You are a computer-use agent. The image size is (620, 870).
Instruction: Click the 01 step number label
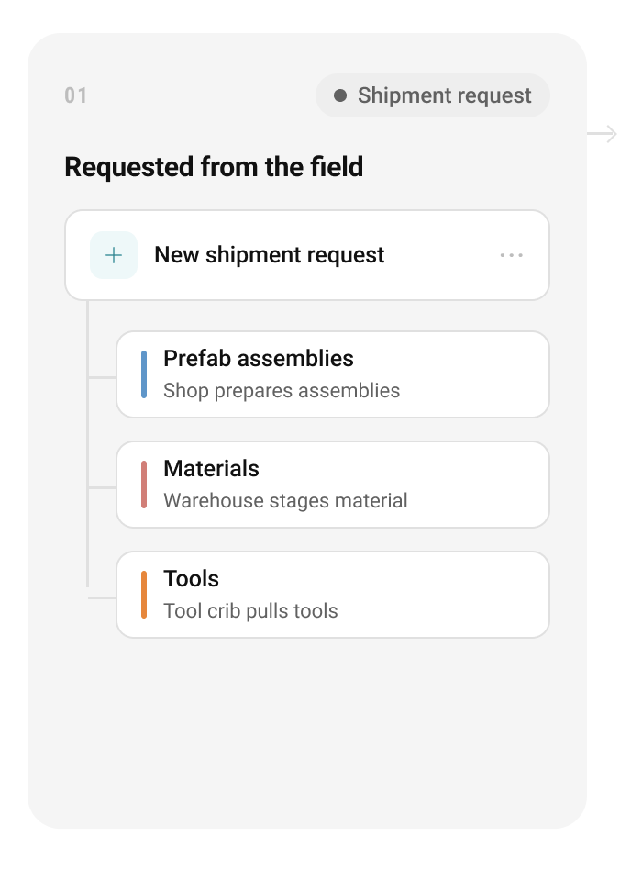click(x=75, y=95)
